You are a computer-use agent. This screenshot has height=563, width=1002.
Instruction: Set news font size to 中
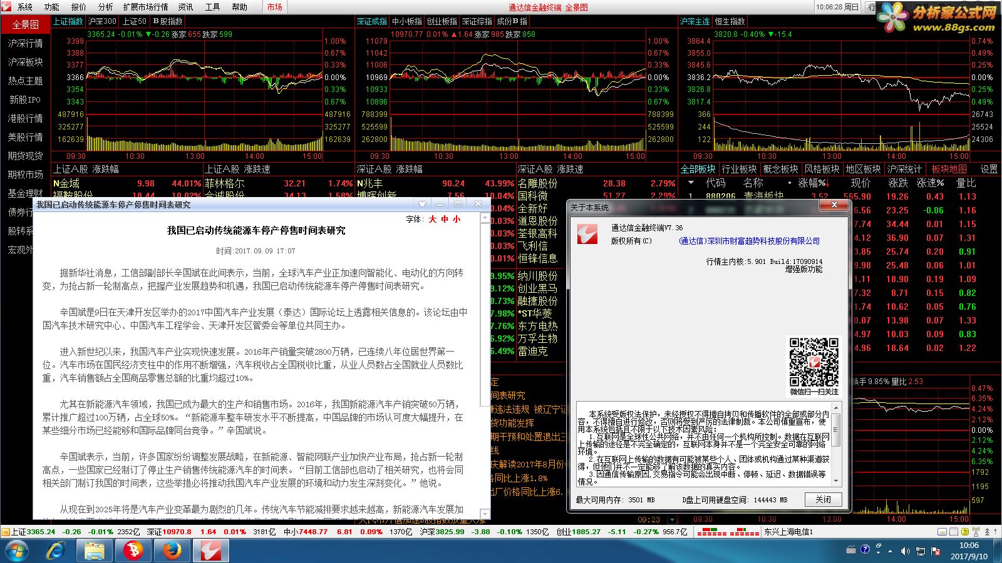(x=445, y=219)
